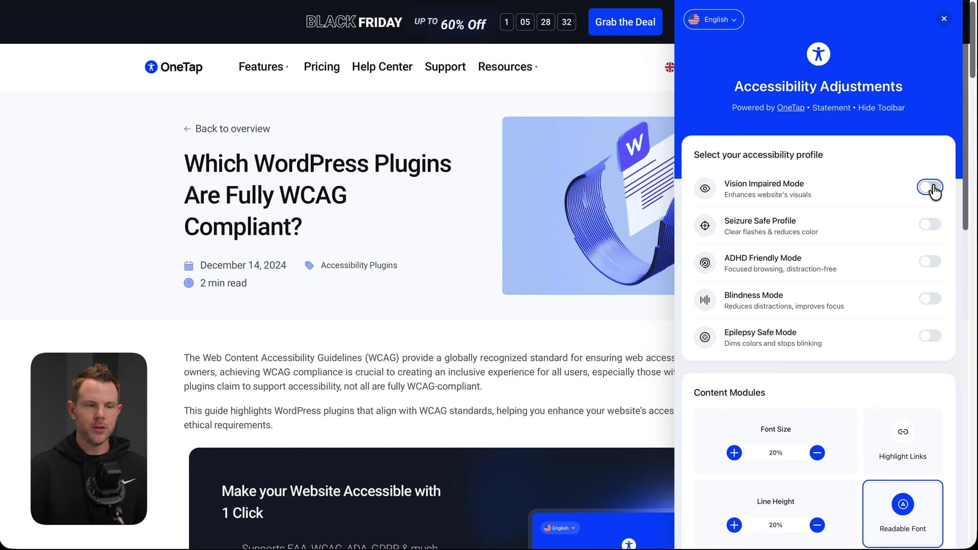Enable Blindness Mode switch
The width and height of the screenshot is (978, 550).
pos(930,298)
